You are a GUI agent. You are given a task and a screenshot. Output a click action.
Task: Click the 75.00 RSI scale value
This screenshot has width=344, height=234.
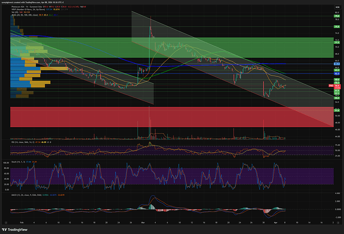point(338,145)
